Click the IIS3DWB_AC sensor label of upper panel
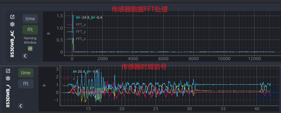 (12, 44)
